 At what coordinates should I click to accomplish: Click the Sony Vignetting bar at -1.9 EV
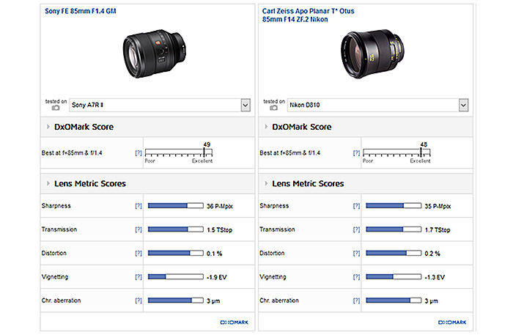(x=176, y=277)
